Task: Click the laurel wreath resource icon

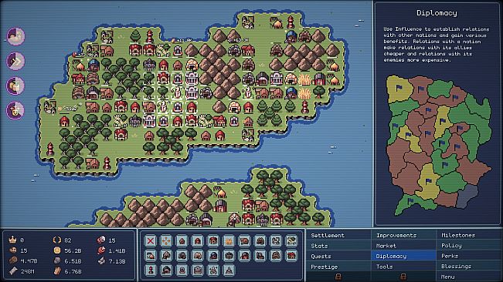Action: (x=56, y=240)
